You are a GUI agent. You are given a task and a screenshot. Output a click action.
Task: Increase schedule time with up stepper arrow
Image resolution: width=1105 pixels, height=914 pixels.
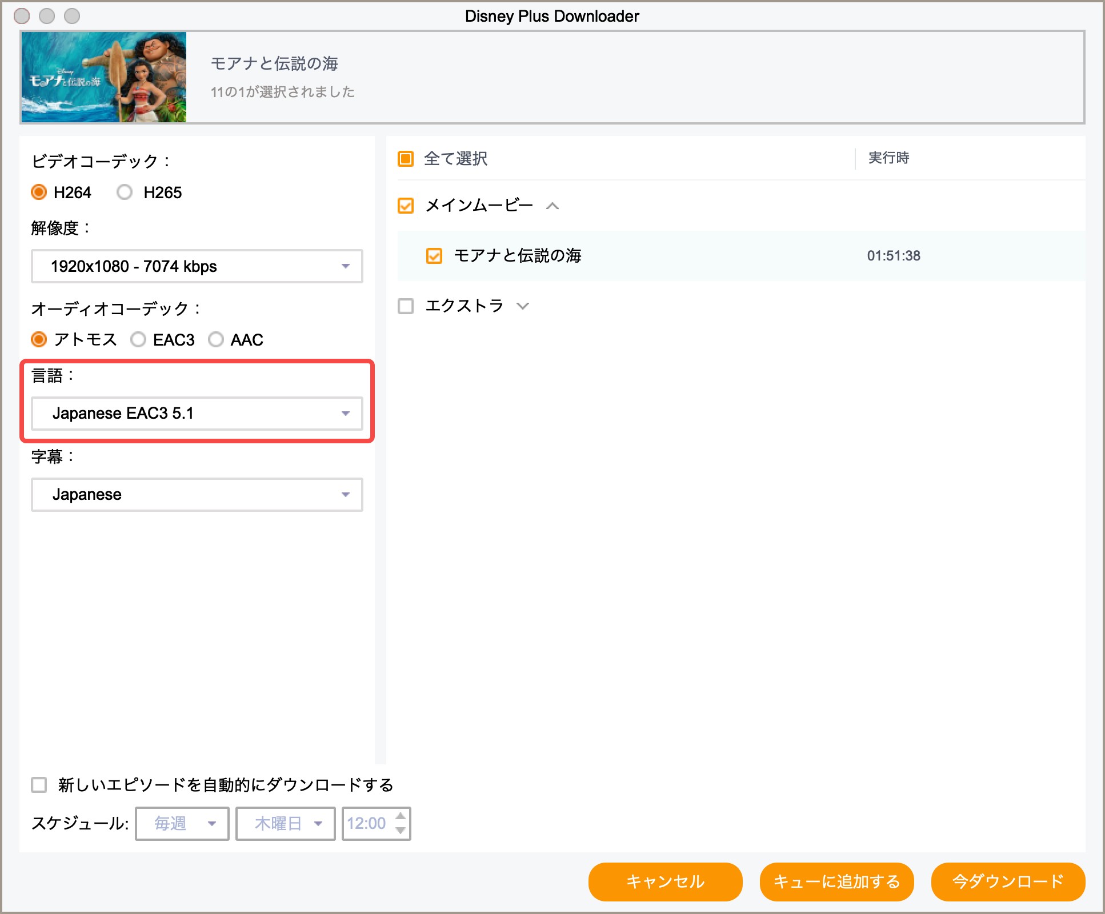coord(401,816)
